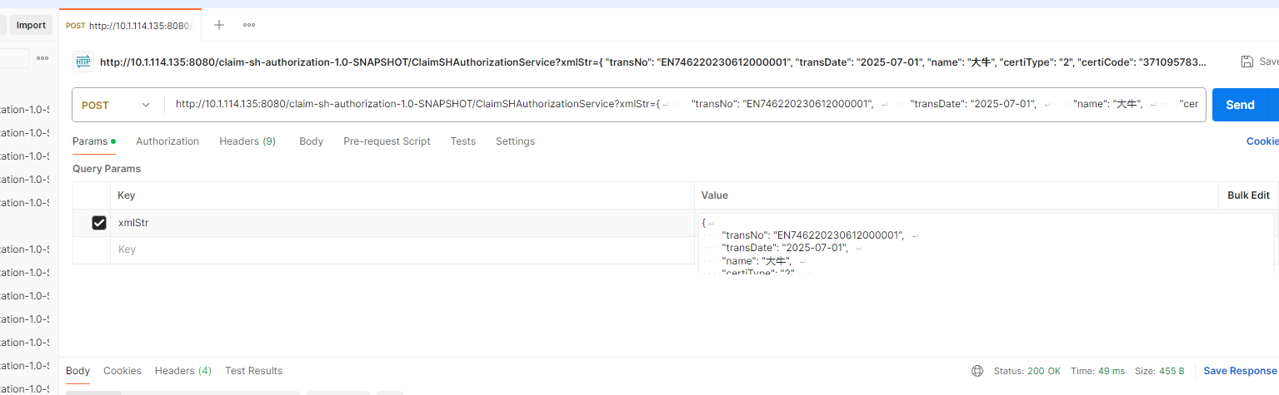
Task: Open the tab options three-dot menu
Action: [x=249, y=25]
